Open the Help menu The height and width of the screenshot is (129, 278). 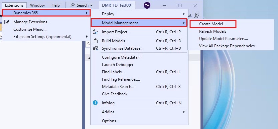[x=55, y=5]
